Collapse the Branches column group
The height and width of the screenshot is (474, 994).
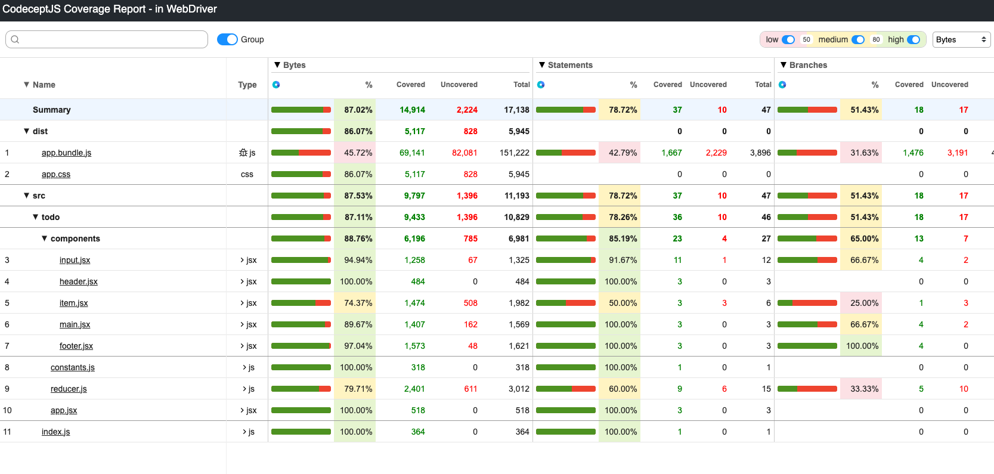[784, 65]
